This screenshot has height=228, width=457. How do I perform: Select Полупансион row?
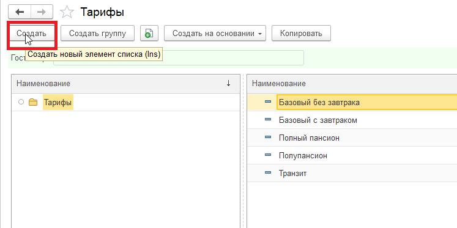[352, 155]
